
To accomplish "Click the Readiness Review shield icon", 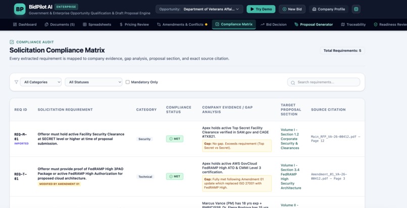I will point(376,24).
